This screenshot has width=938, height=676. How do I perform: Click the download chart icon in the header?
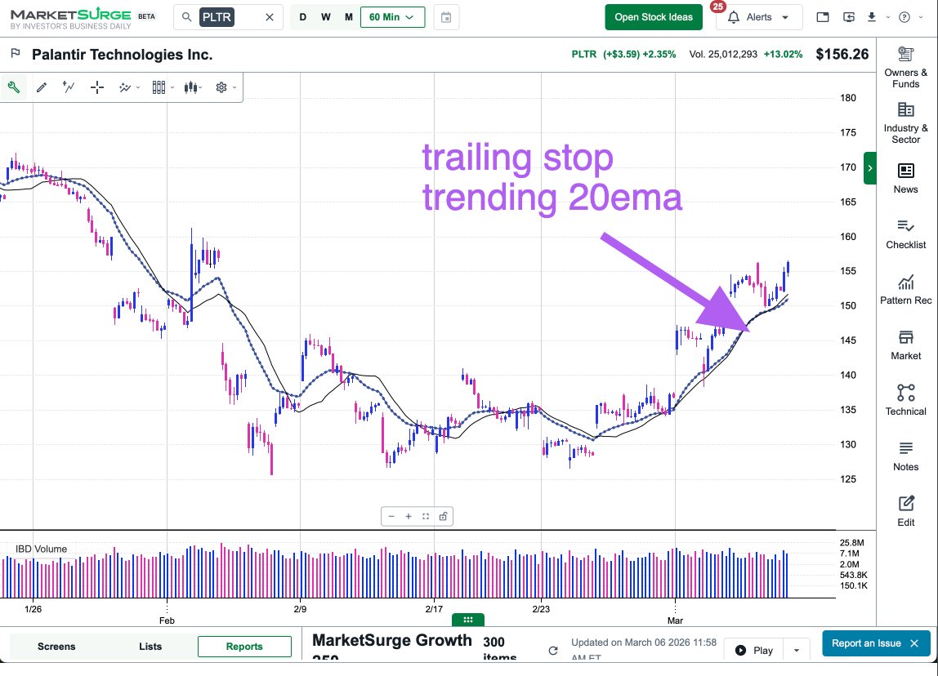(x=873, y=16)
